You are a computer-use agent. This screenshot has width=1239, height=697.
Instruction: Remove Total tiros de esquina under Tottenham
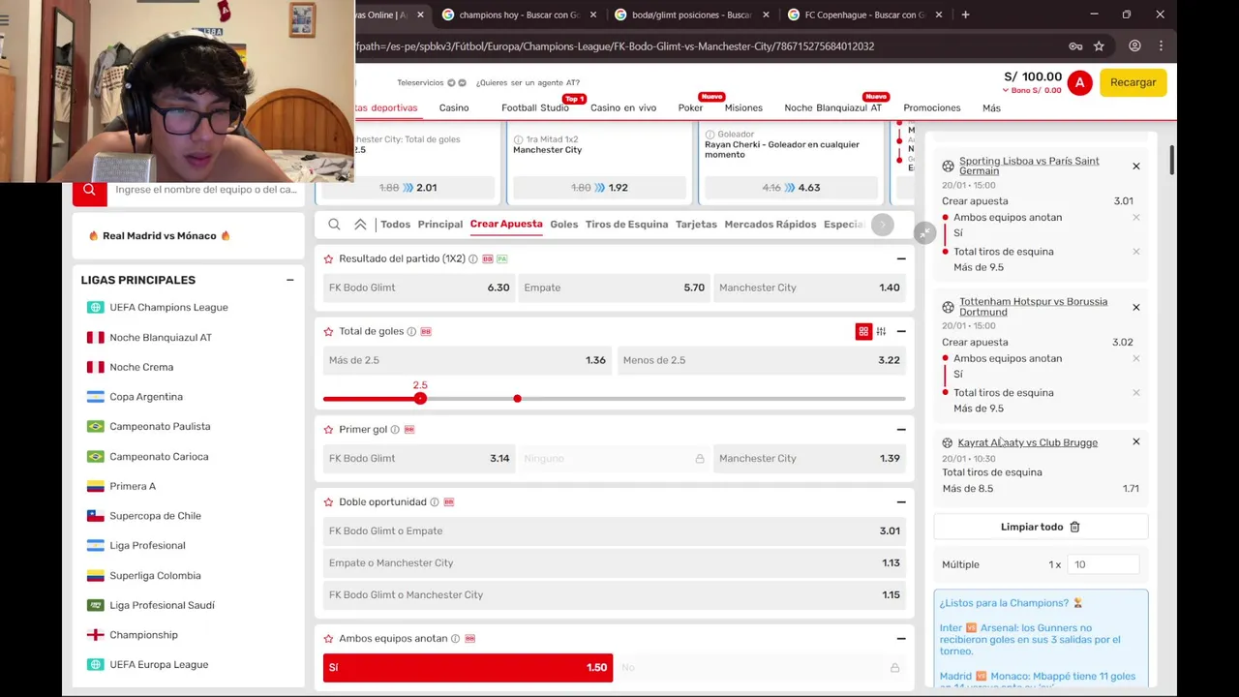[x=1136, y=393]
